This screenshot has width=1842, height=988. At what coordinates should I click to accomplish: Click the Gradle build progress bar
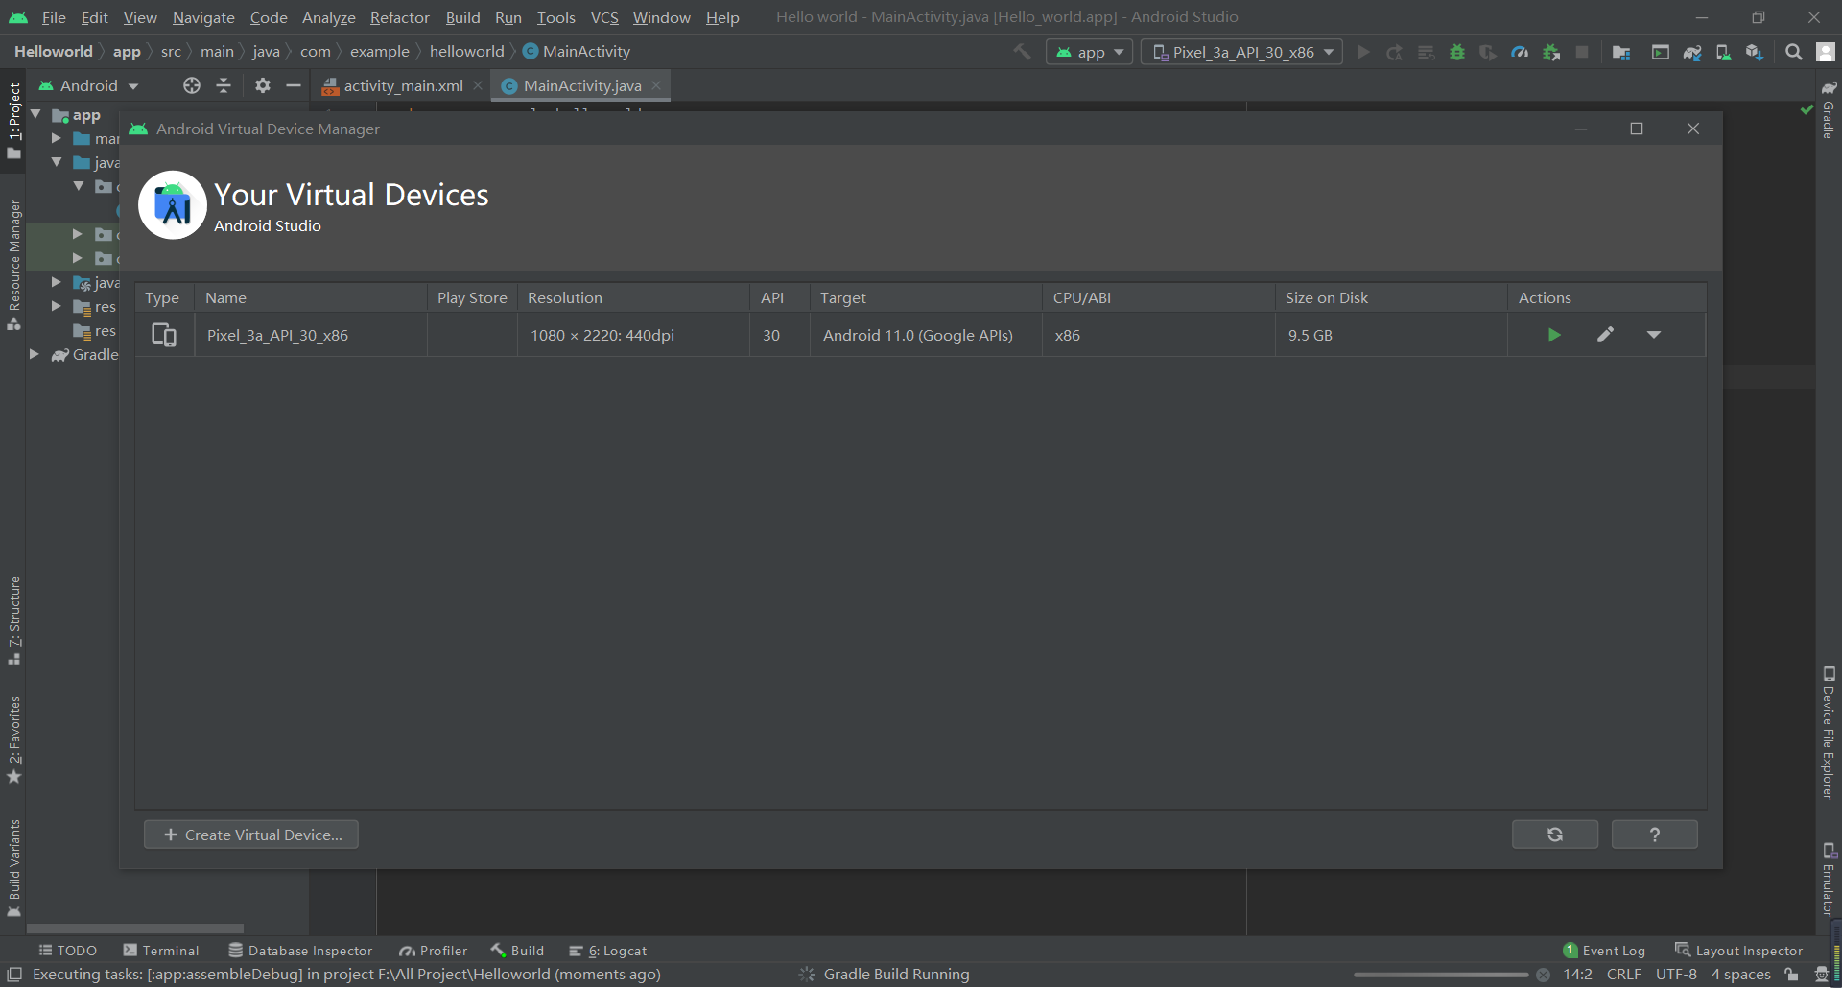tap(1441, 975)
